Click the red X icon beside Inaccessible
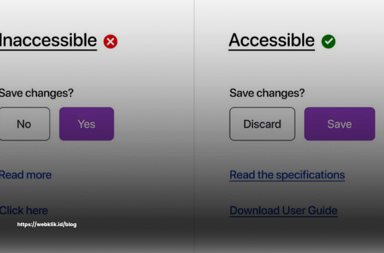The height and width of the screenshot is (253, 384). [x=111, y=41]
